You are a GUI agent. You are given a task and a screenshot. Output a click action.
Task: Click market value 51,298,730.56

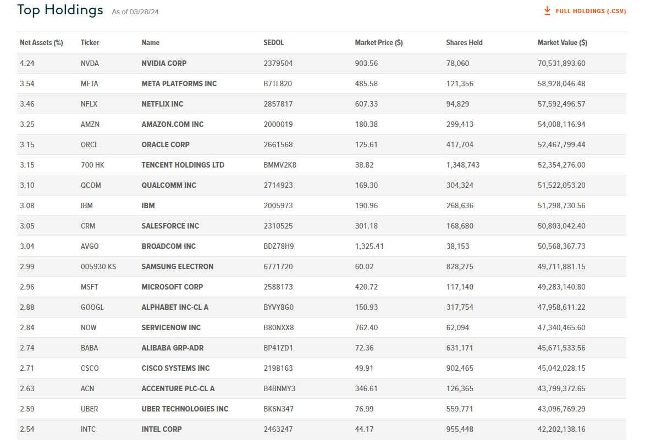click(561, 206)
